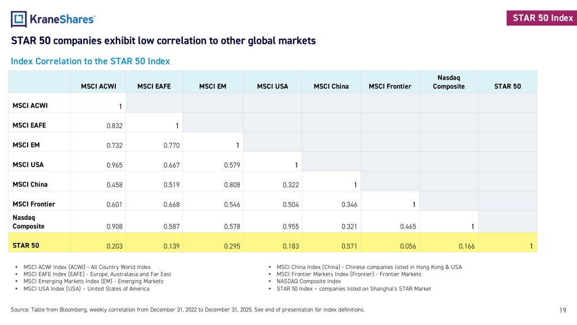Image resolution: width=577 pixels, height=325 pixels.
Task: Select the highlighted STAR 50 row label
Action: tap(26, 245)
